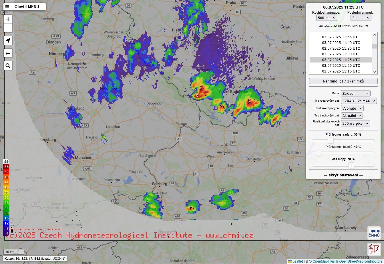Click skrýt nastavení to hide settings

(343, 175)
